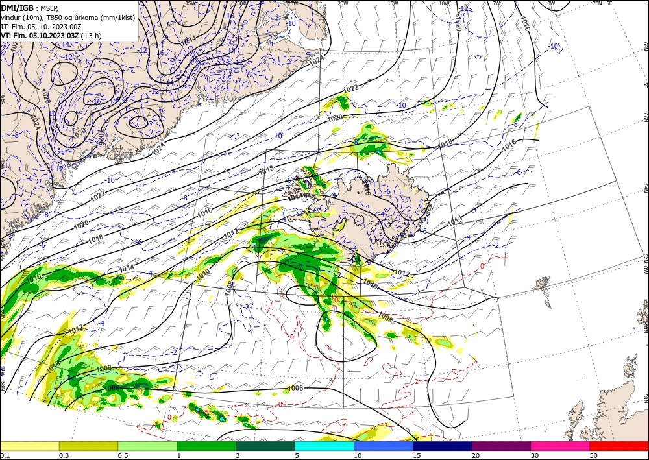Click the legend value "15"
649x460 pixels.
pyautogui.click(x=417, y=455)
